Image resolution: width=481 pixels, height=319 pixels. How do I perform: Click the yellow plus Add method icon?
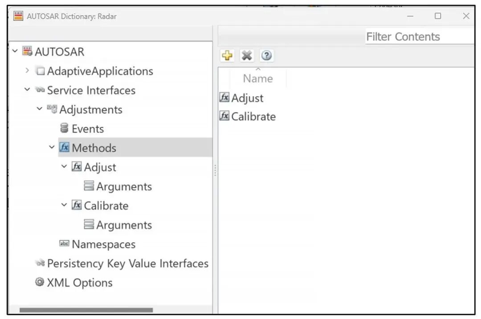pos(227,56)
